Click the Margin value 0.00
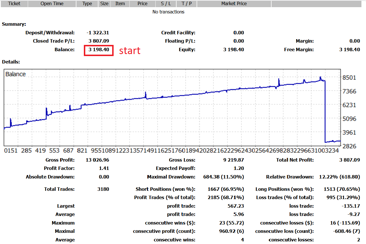 coord(355,41)
